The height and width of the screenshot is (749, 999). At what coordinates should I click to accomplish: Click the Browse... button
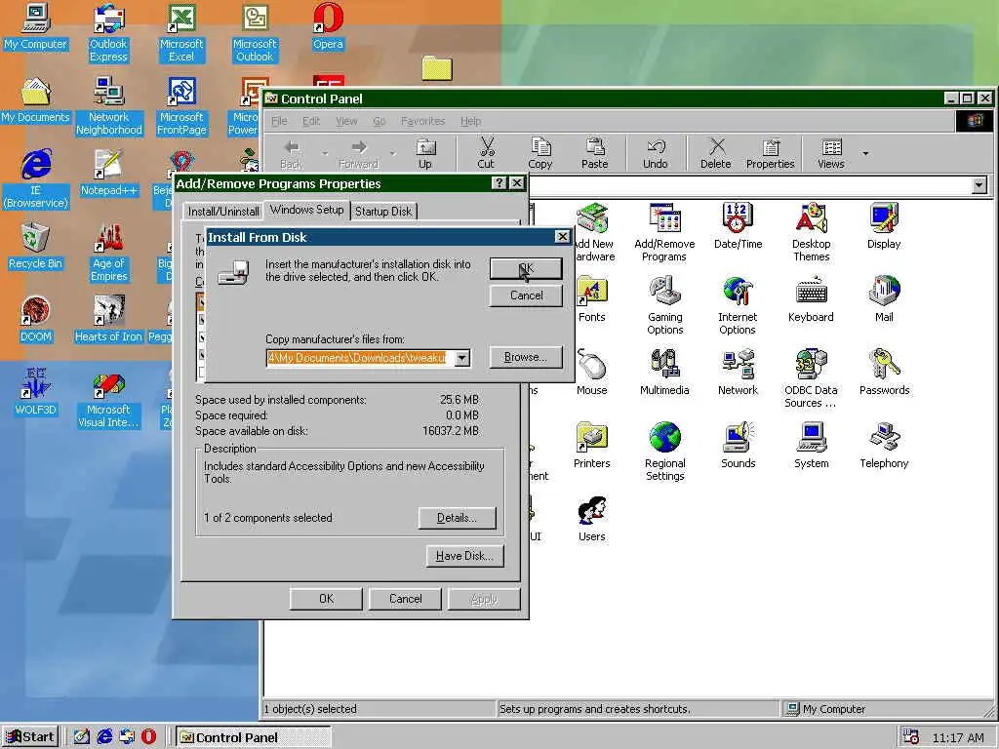526,357
